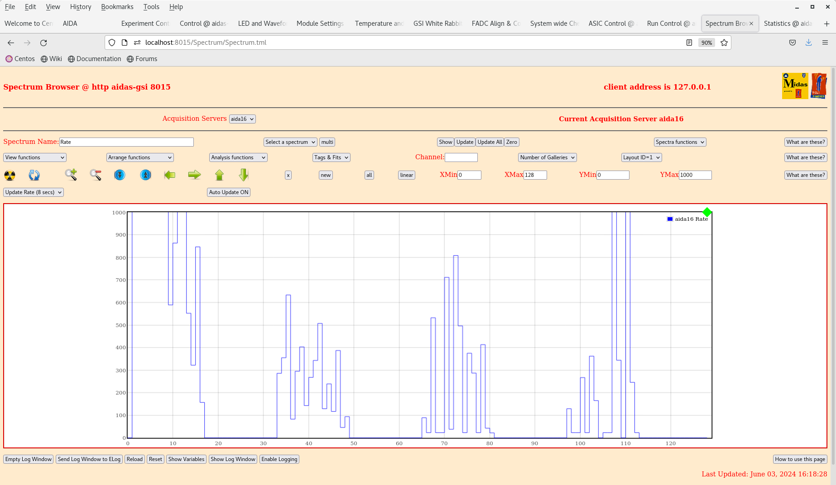The width and height of the screenshot is (836, 485).
Task: Toggle Auto Update ON button
Action: [229, 192]
